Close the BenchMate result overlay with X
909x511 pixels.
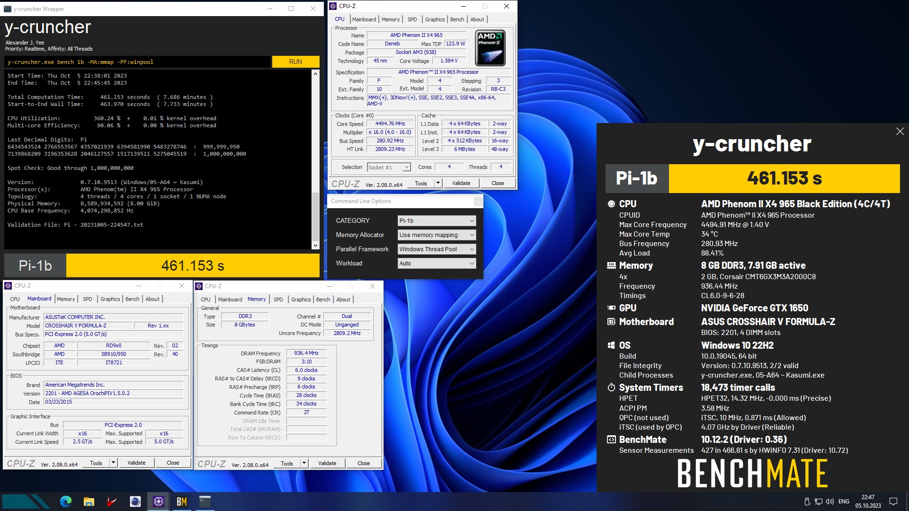pos(900,132)
